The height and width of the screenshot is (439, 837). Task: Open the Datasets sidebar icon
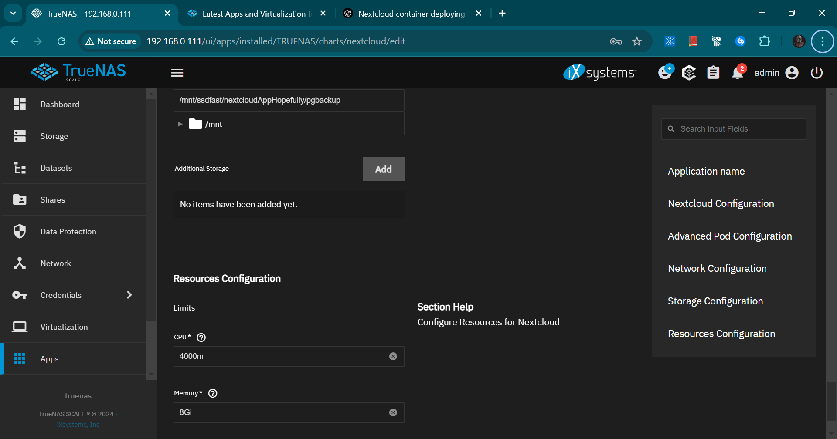click(x=20, y=168)
